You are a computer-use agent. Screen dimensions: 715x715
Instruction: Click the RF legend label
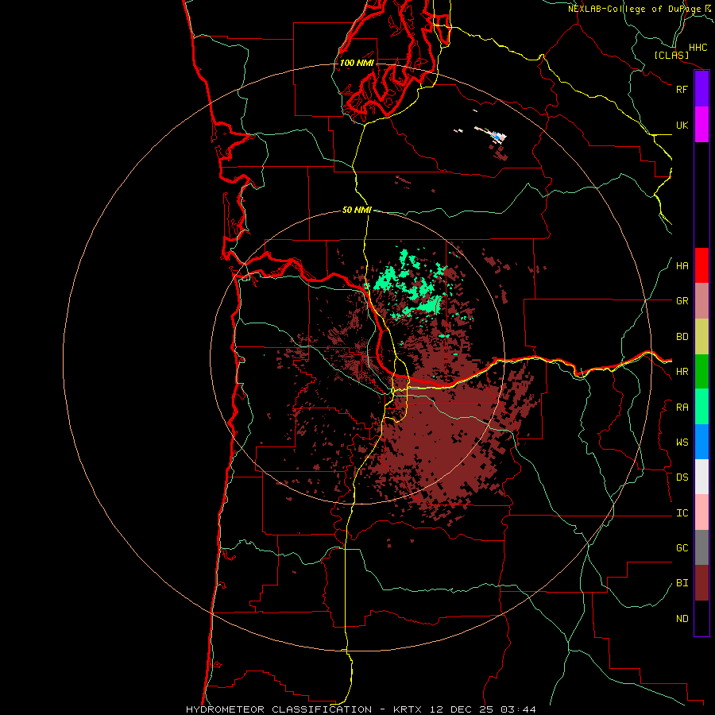pyautogui.click(x=682, y=89)
